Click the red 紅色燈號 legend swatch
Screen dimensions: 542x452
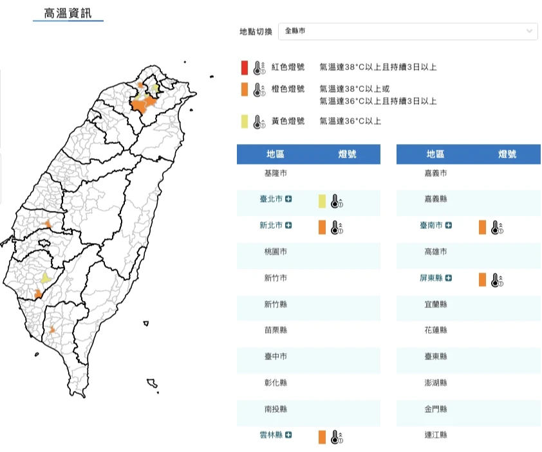pyautogui.click(x=244, y=68)
